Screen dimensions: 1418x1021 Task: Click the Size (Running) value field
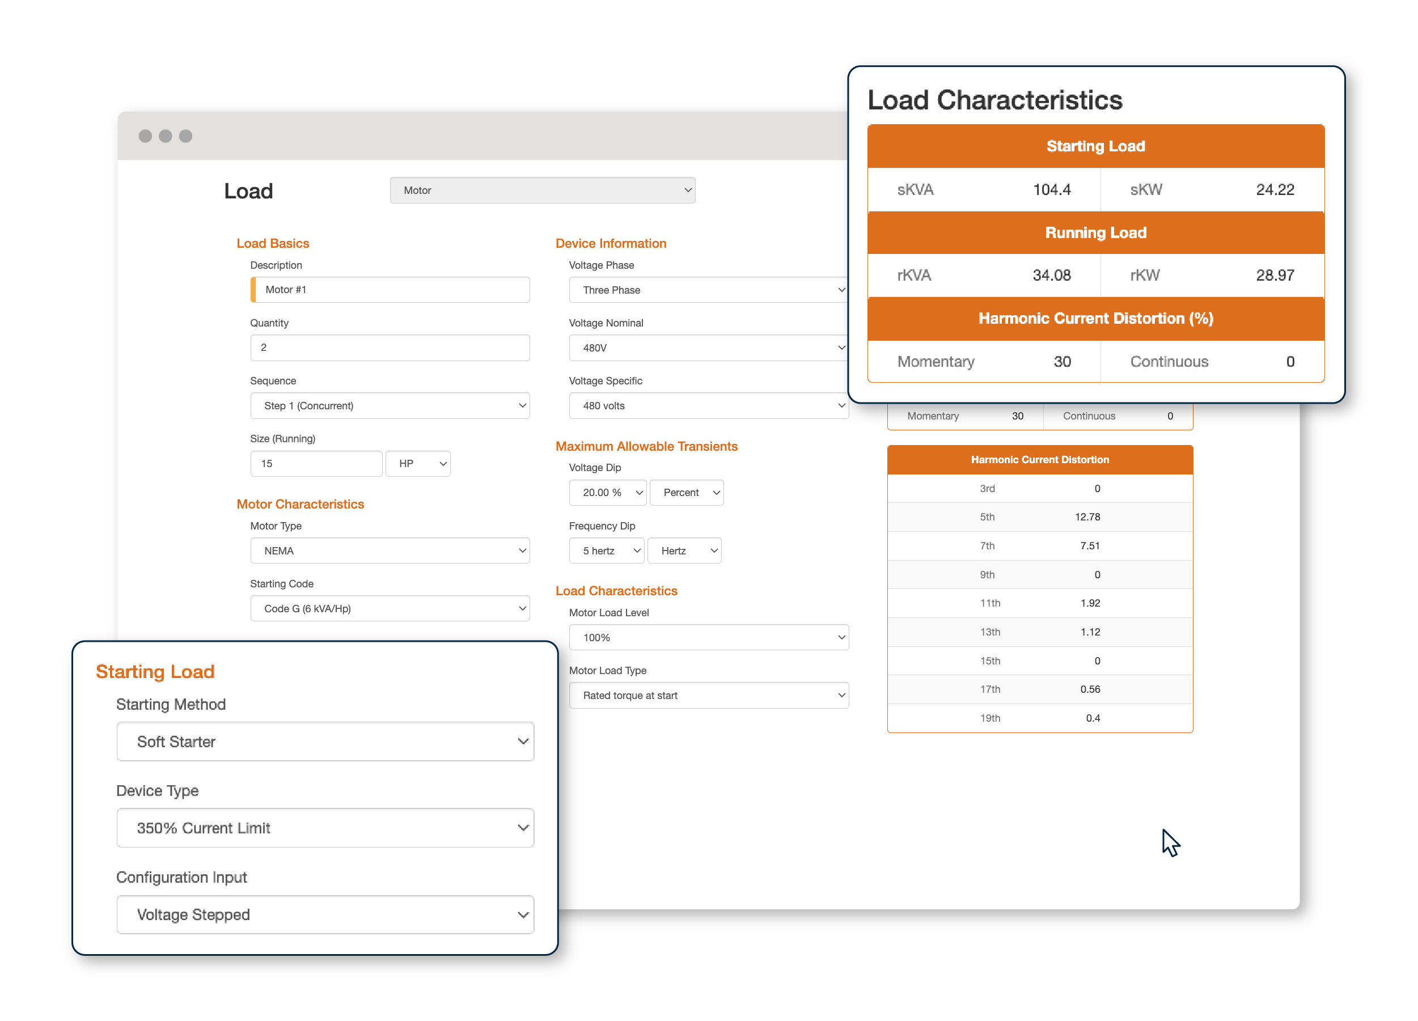(316, 464)
